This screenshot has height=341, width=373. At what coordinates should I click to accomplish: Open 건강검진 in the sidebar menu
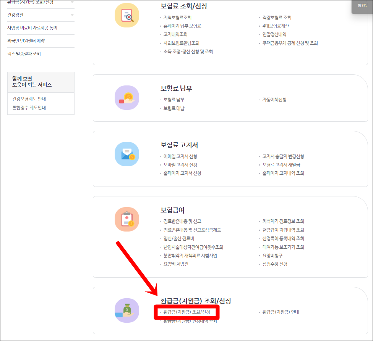(15, 15)
